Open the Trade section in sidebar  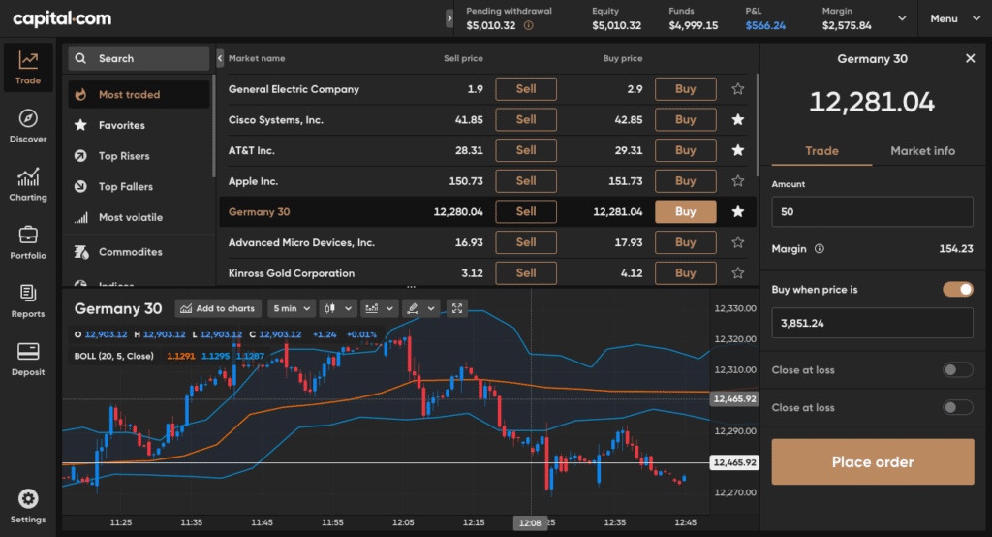[28, 68]
